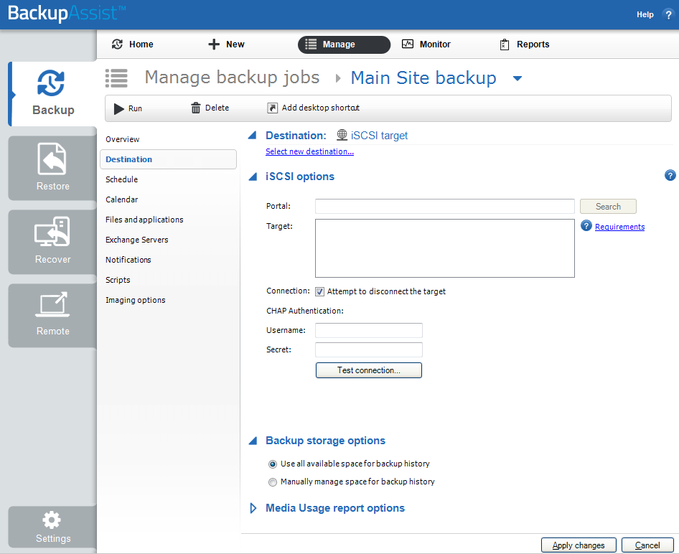Click the BackupAssist logo
Screen dimensions: 679x554
pyautogui.click(x=67, y=14)
